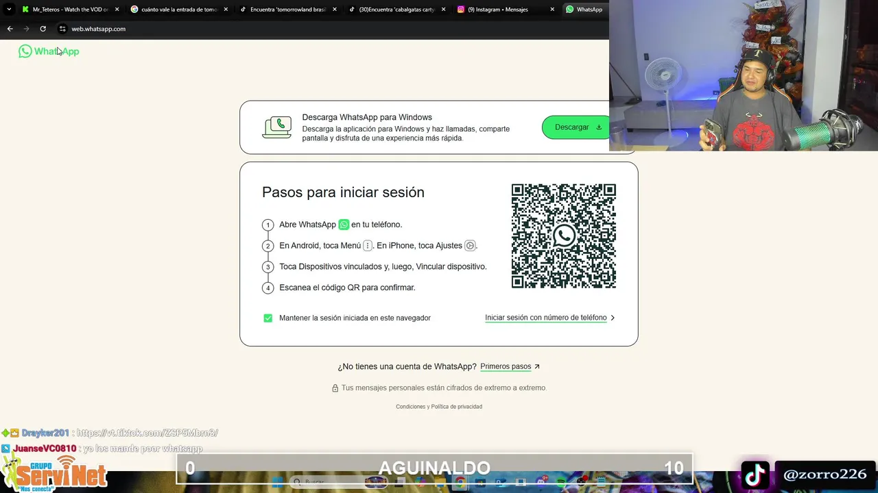
Task: Click 'Descarga WhatsApp para Windows' heading
Action: pyautogui.click(x=367, y=117)
